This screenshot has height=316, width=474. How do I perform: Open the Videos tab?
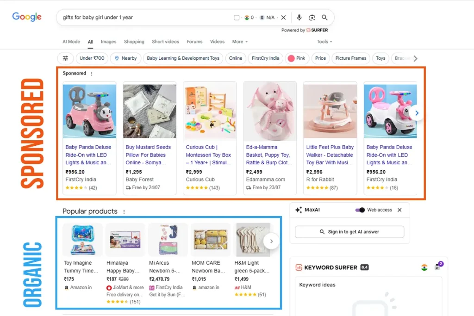(x=218, y=42)
